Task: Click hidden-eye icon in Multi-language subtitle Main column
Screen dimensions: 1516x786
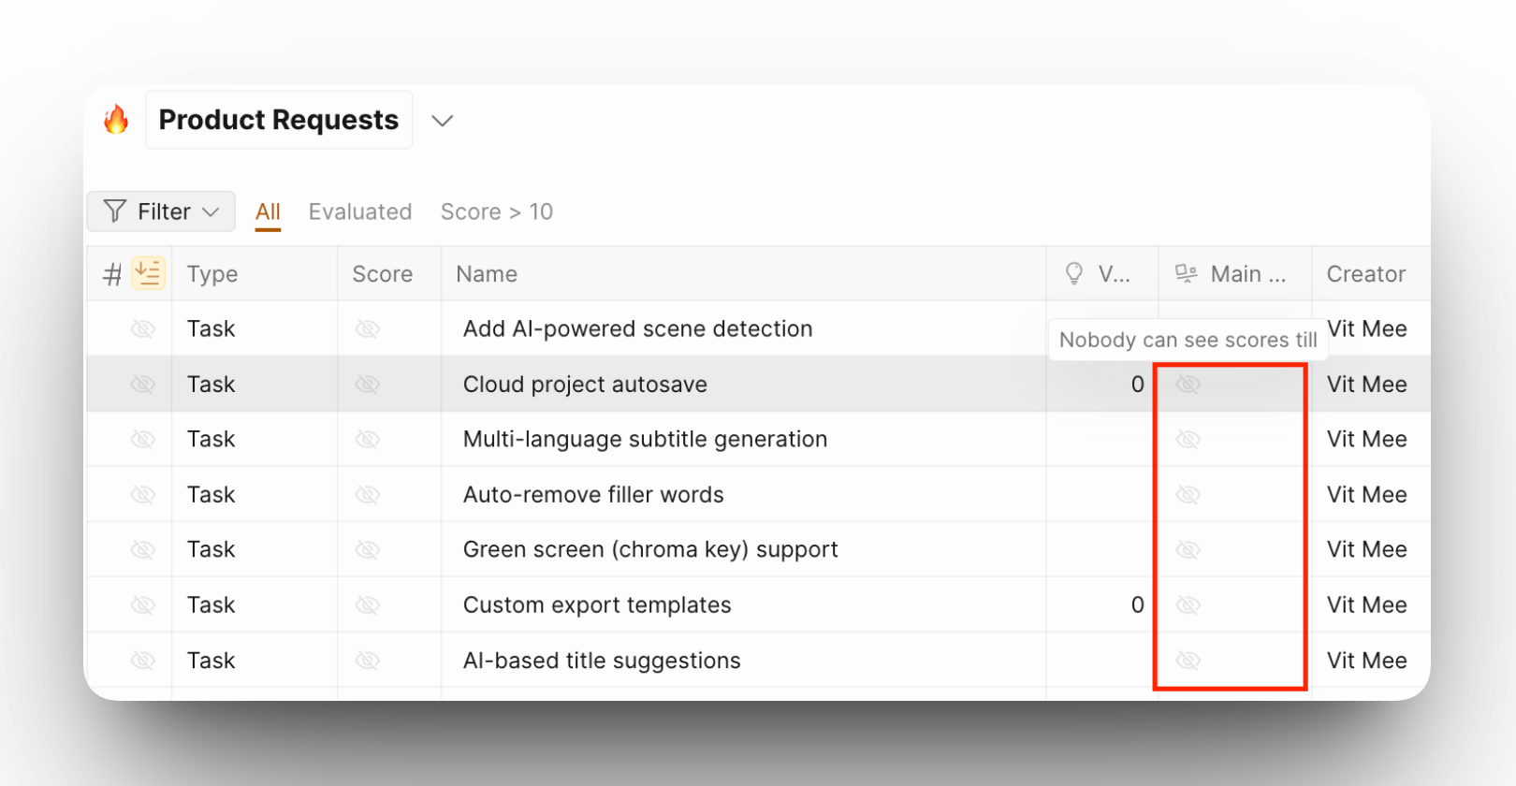Action: 1188,440
